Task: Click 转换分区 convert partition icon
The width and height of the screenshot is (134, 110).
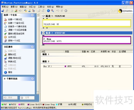Action: click(5, 61)
